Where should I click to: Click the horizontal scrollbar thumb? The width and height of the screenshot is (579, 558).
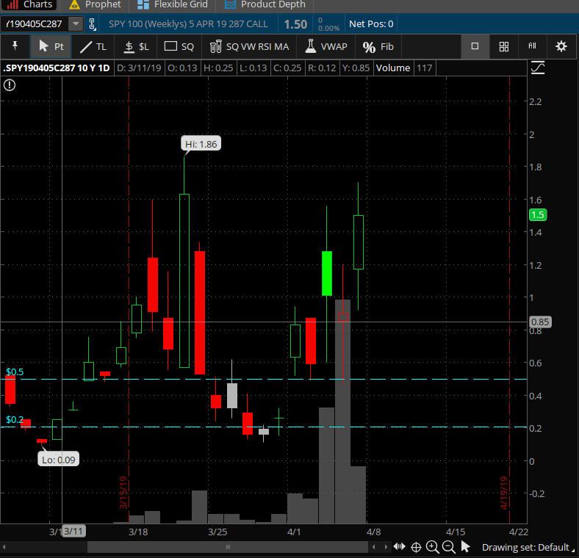click(x=228, y=547)
